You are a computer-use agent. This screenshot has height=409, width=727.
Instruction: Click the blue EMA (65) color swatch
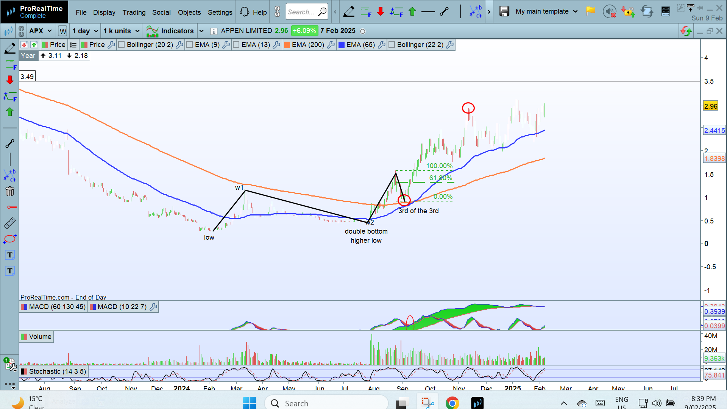coord(342,45)
